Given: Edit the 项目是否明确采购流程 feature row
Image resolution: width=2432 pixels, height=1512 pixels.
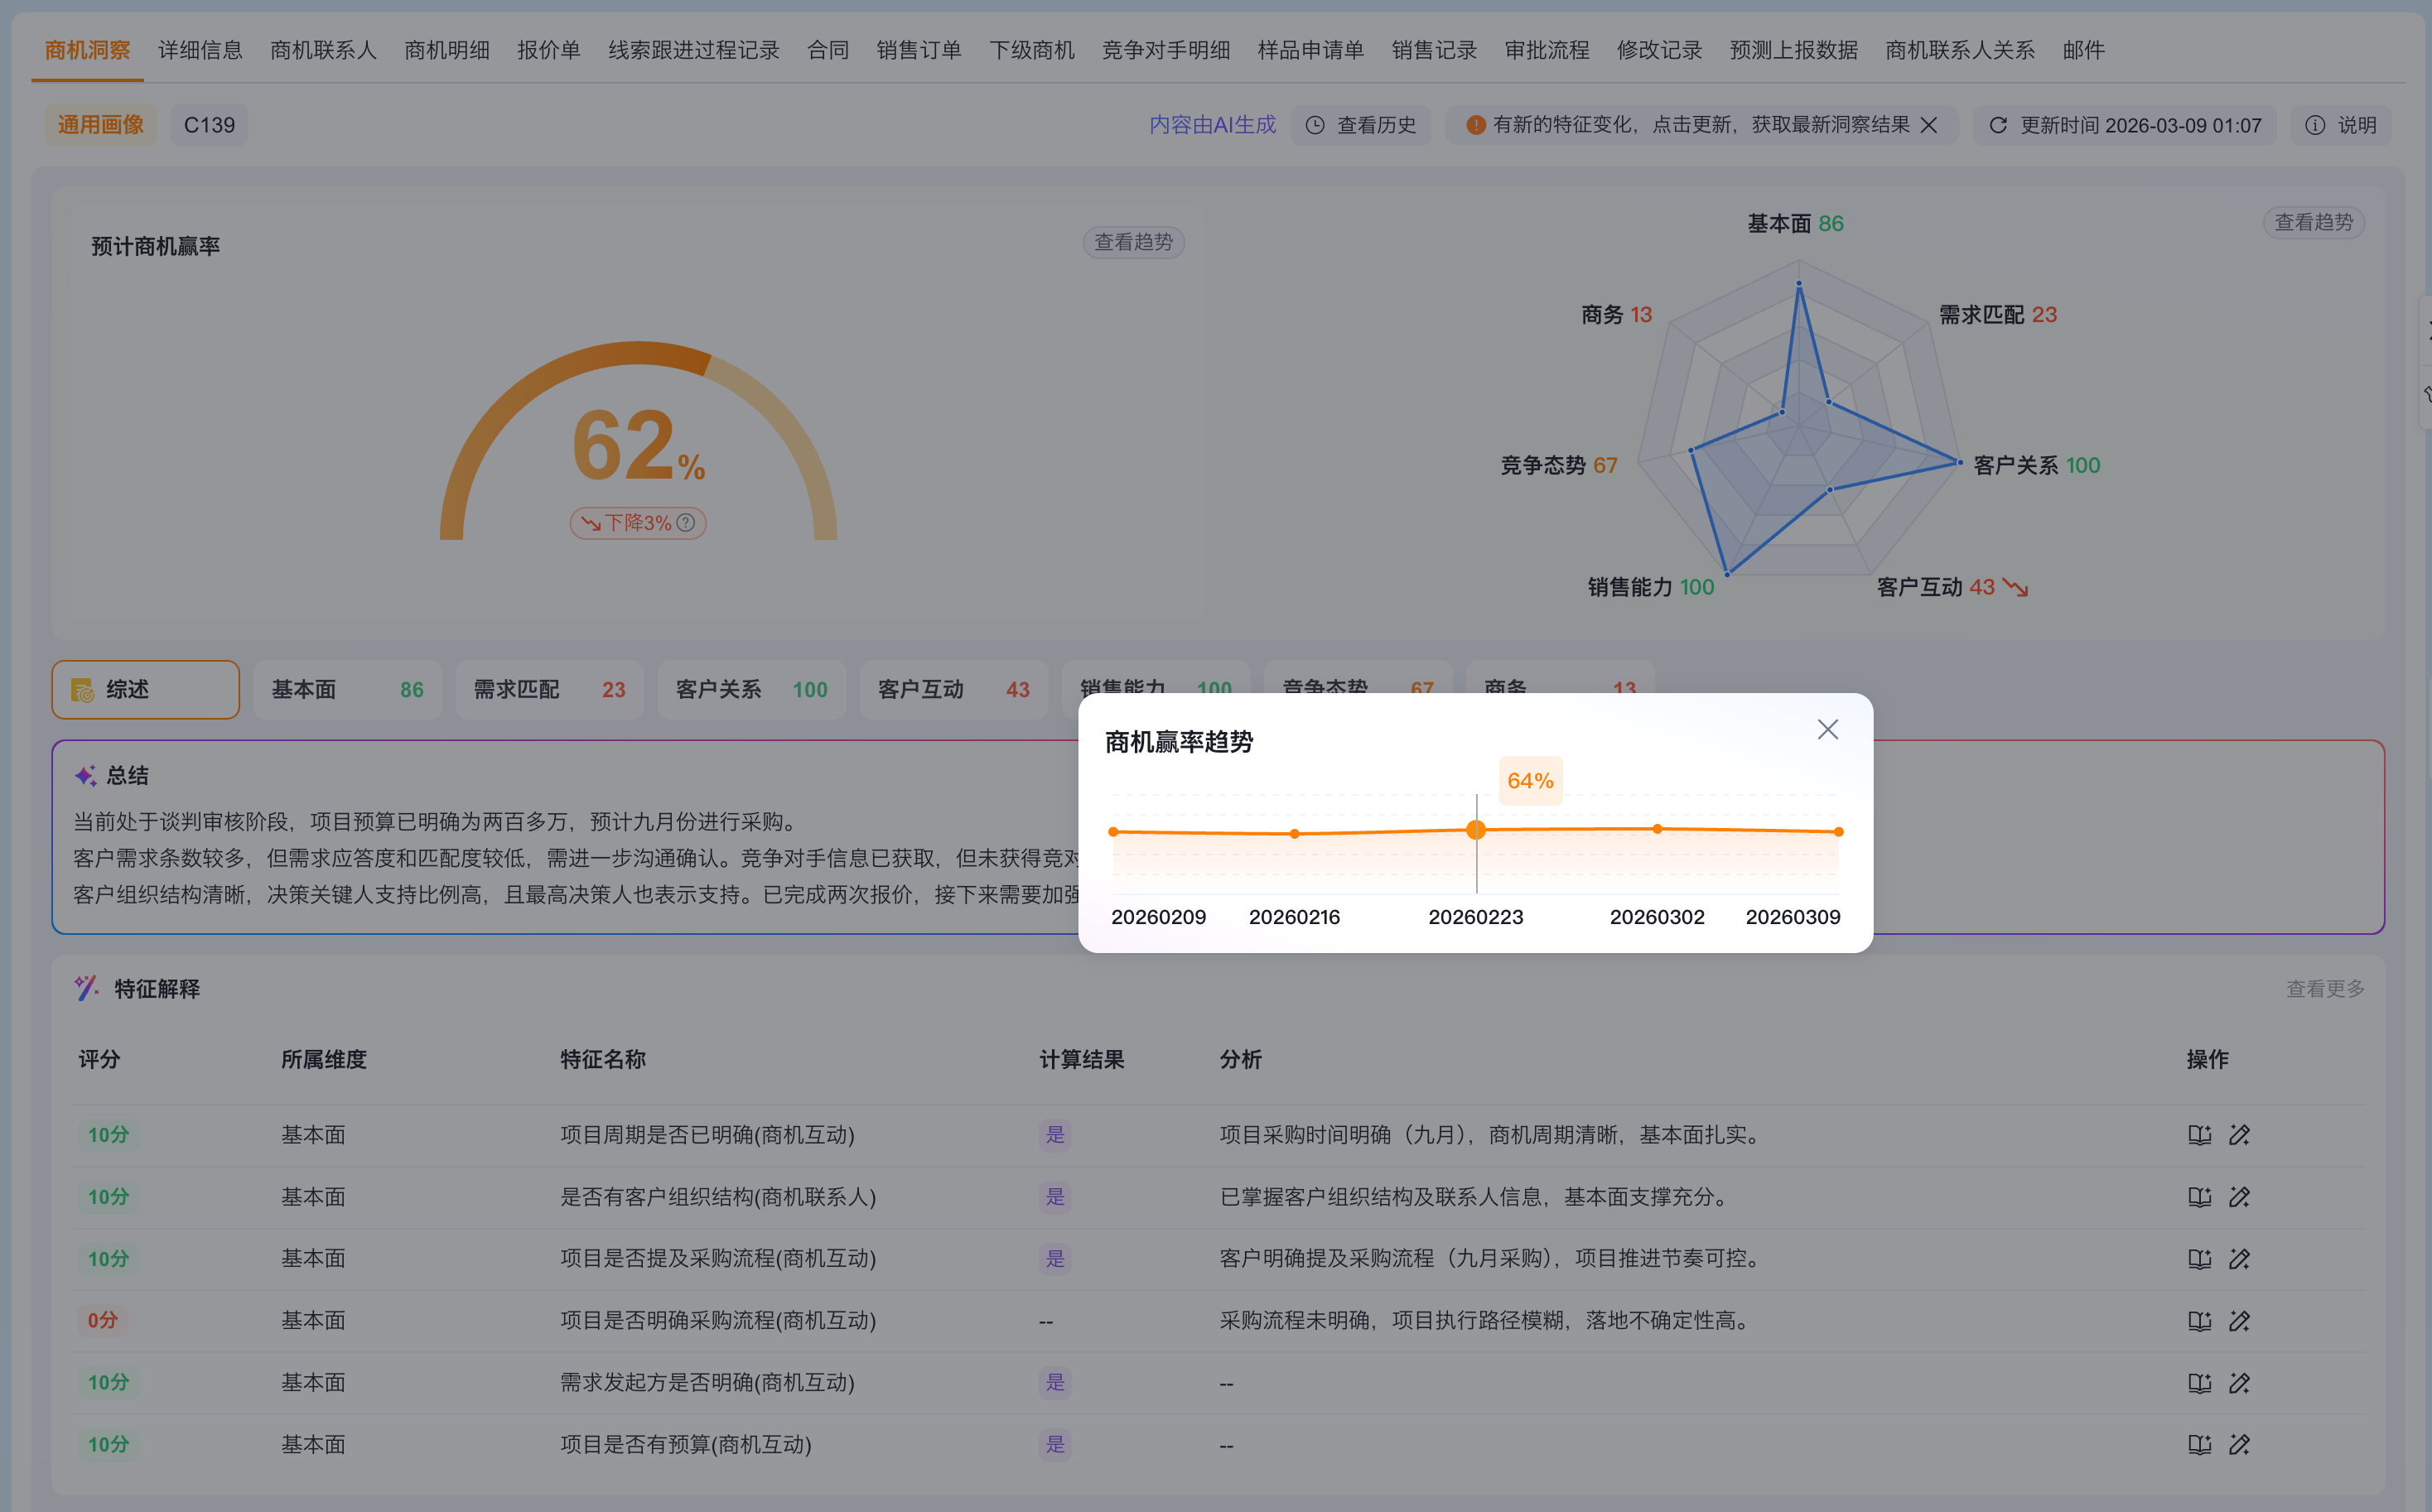Looking at the screenshot, I should [2239, 1321].
